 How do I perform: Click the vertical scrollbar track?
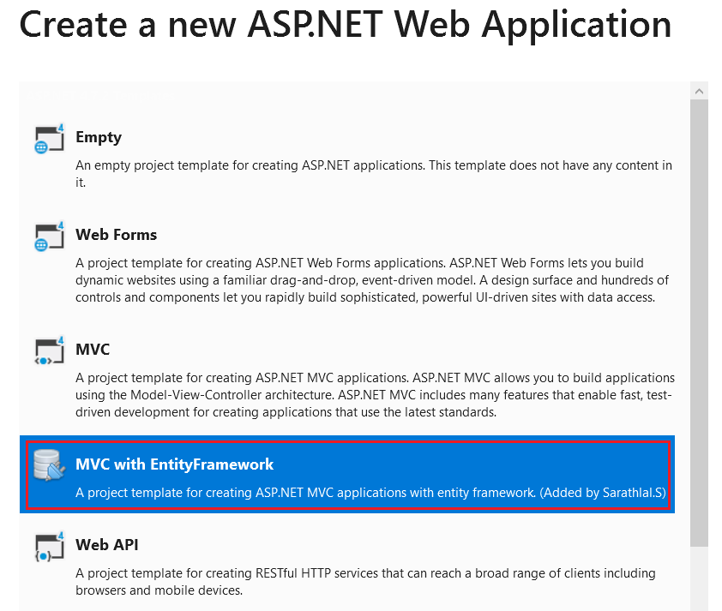(x=699, y=343)
